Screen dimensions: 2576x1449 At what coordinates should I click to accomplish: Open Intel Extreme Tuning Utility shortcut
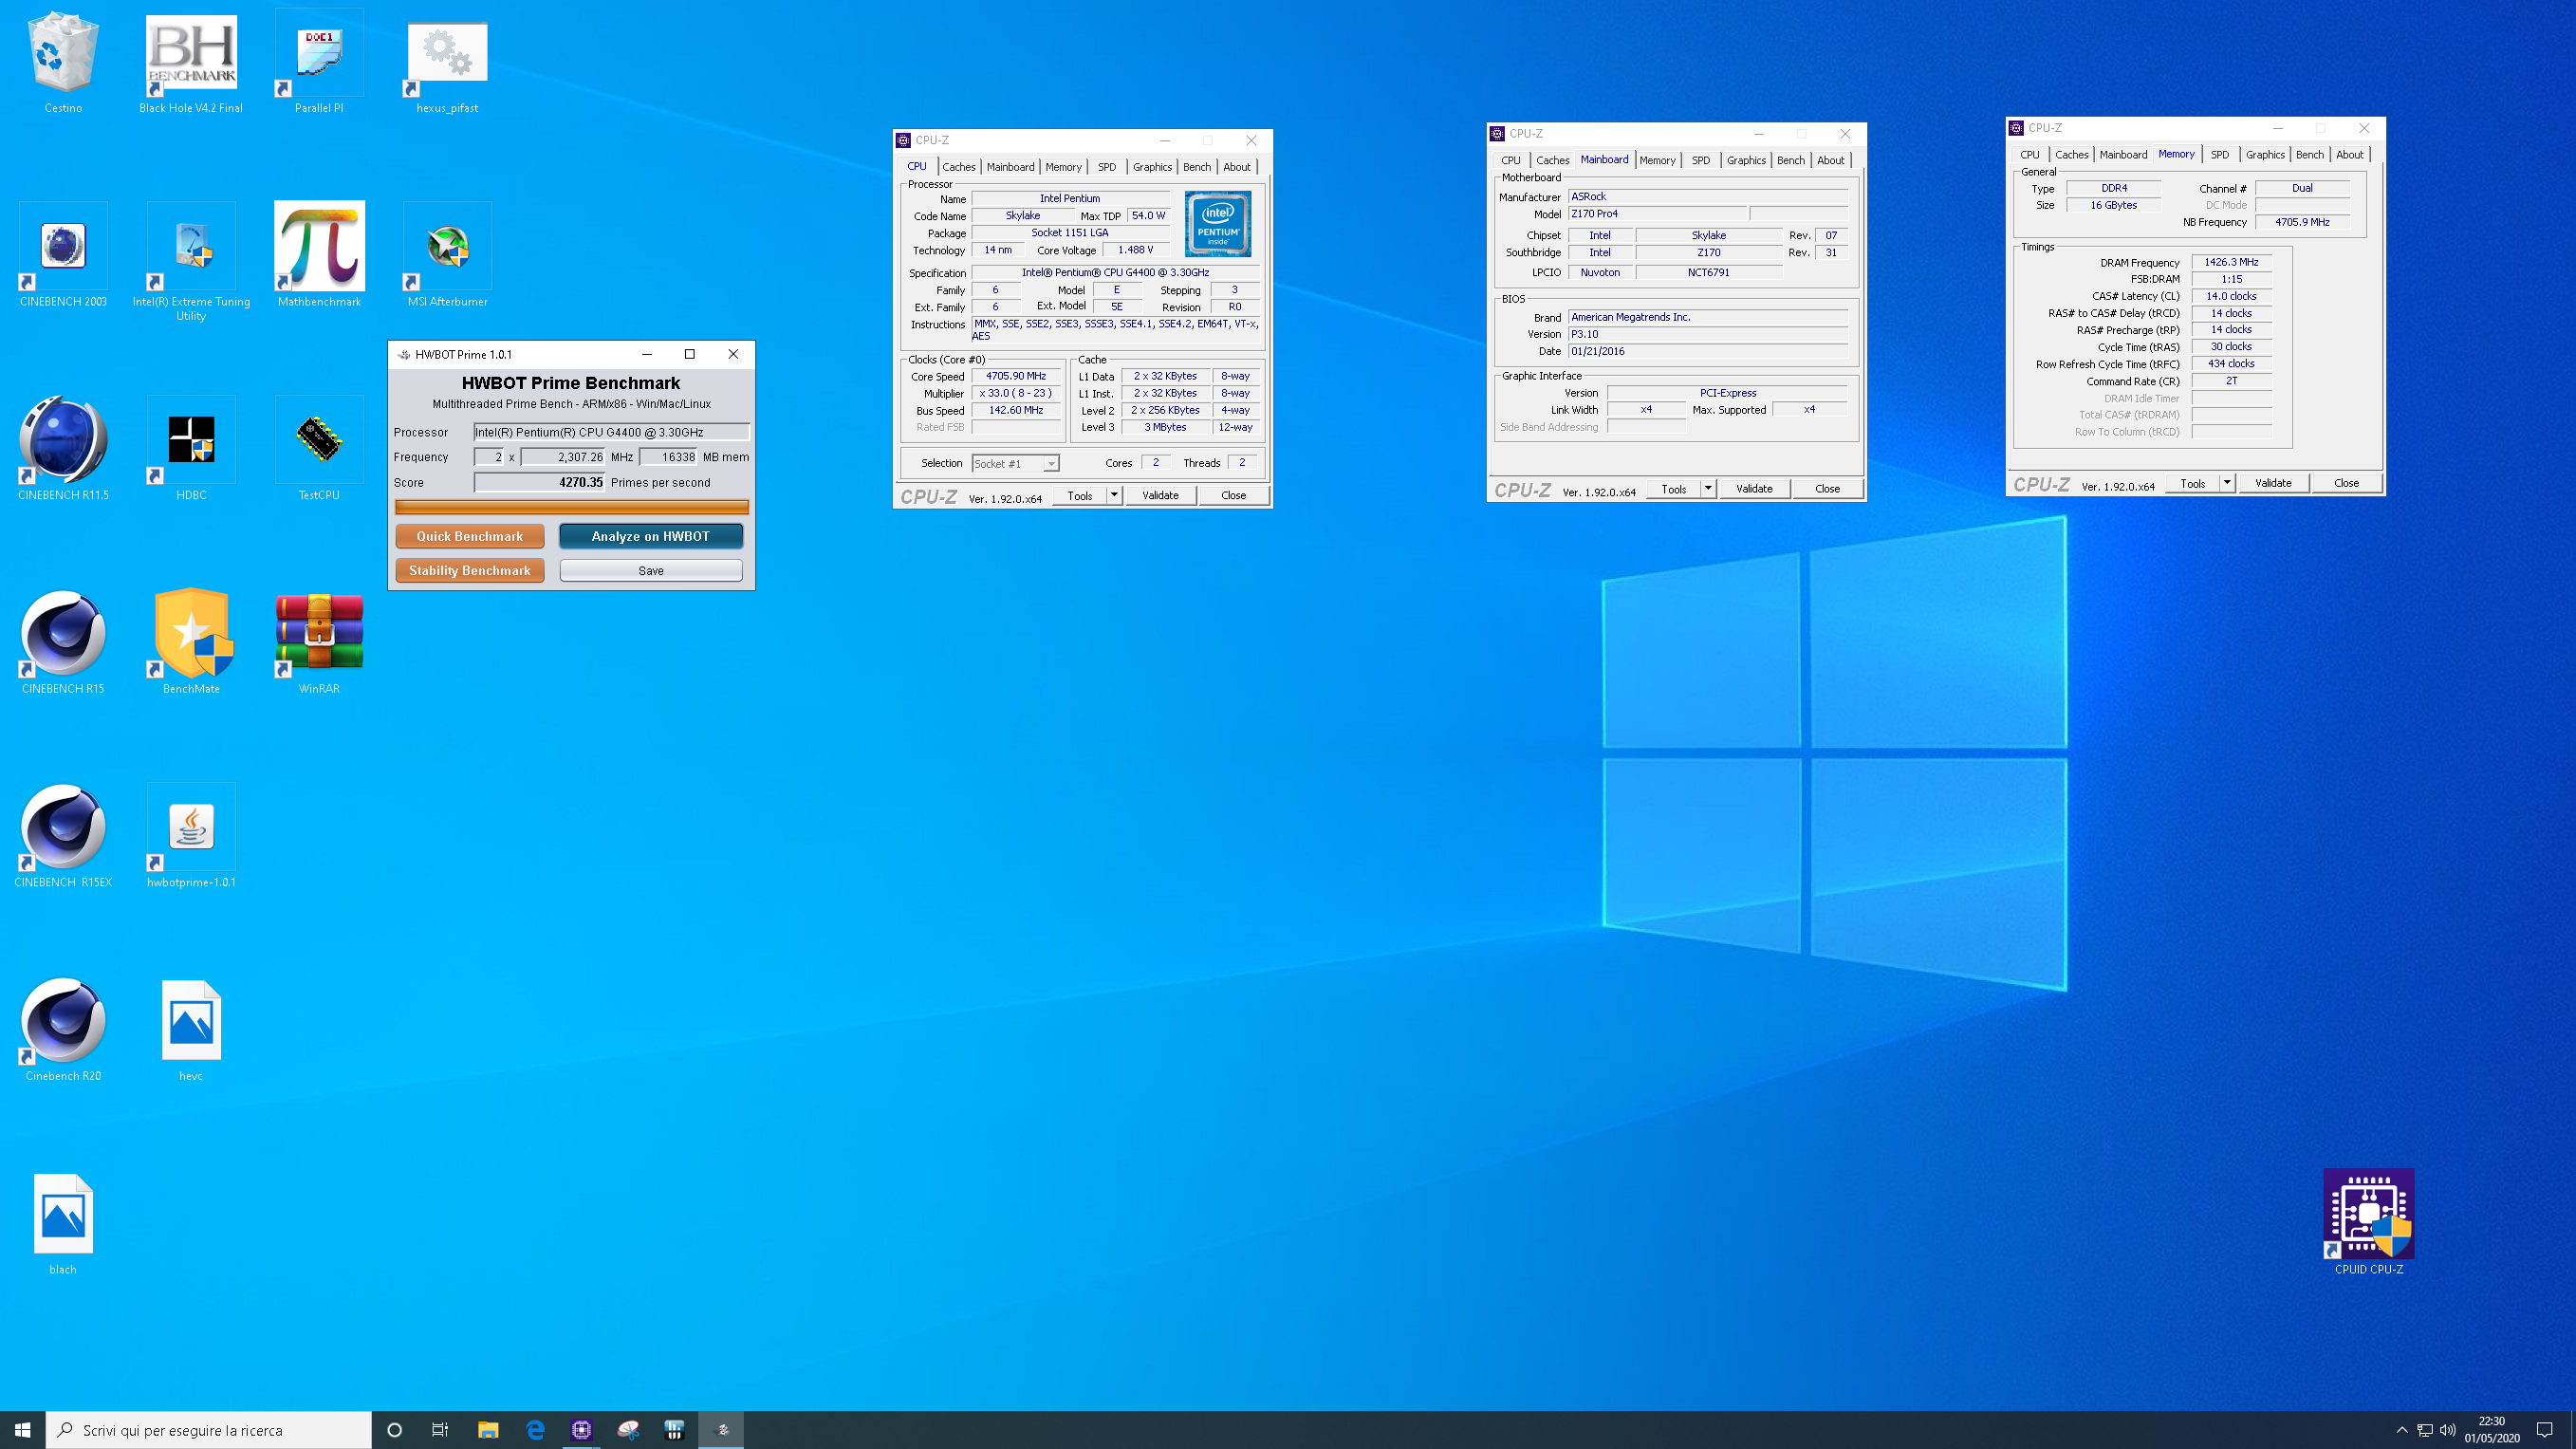(191, 262)
